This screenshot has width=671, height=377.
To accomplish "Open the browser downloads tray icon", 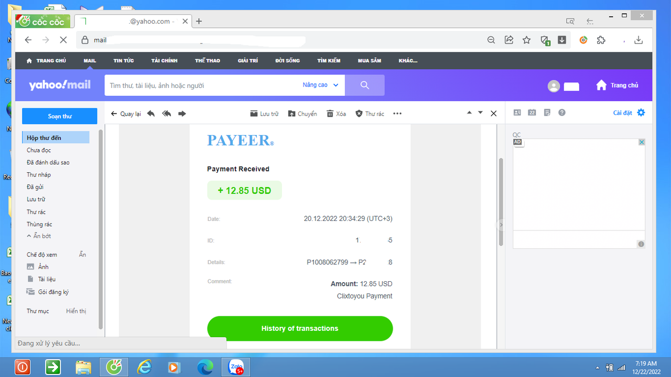I will (638, 40).
